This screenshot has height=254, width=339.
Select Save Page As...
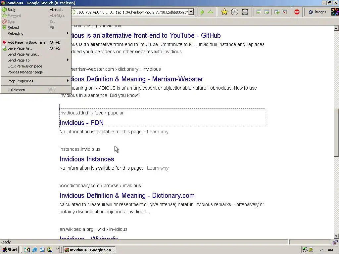(36, 48)
